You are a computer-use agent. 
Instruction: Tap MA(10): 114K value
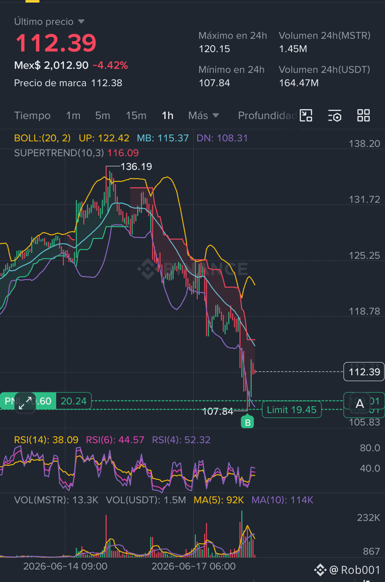tap(283, 500)
